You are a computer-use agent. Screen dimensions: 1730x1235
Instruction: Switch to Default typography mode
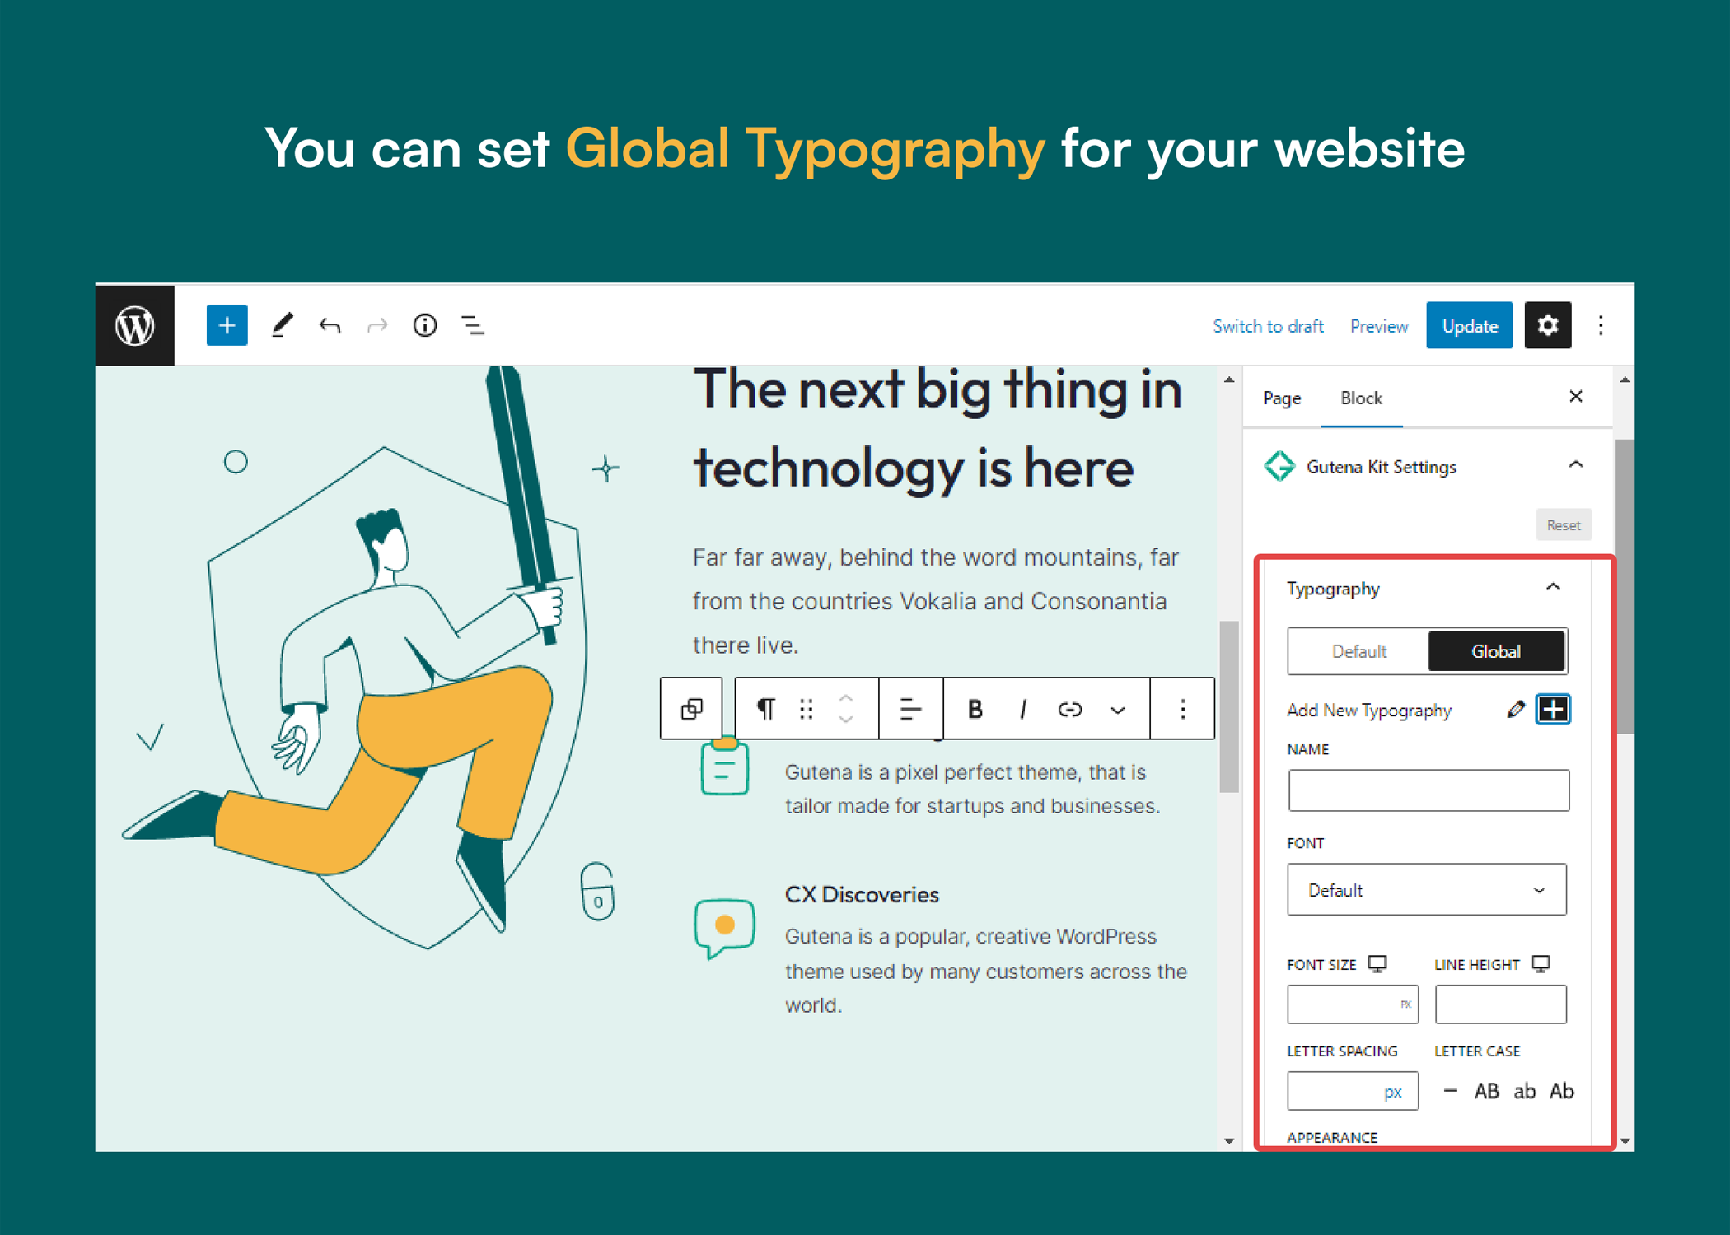(1356, 650)
